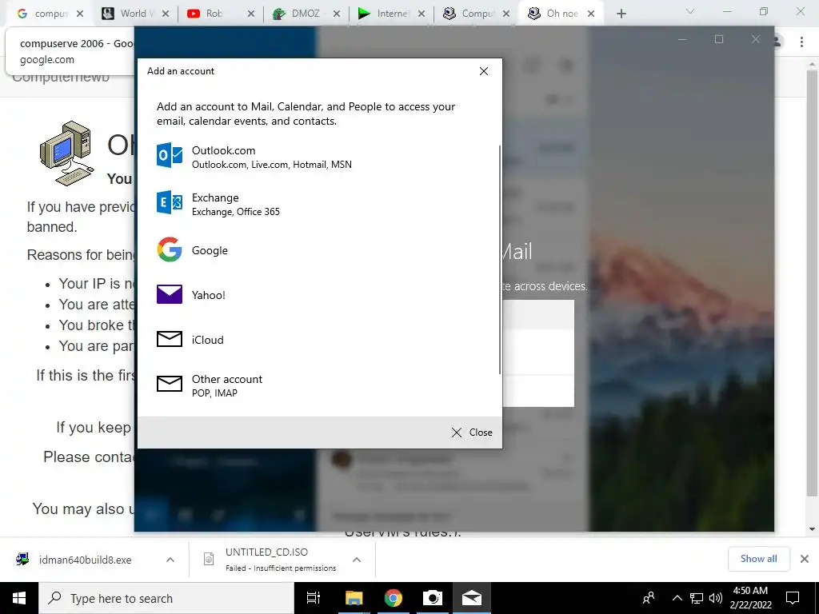The height and width of the screenshot is (614, 819).
Task: Click the 'Outlook.com, Live.com, Hotmail, MSN' text
Action: [x=272, y=165]
